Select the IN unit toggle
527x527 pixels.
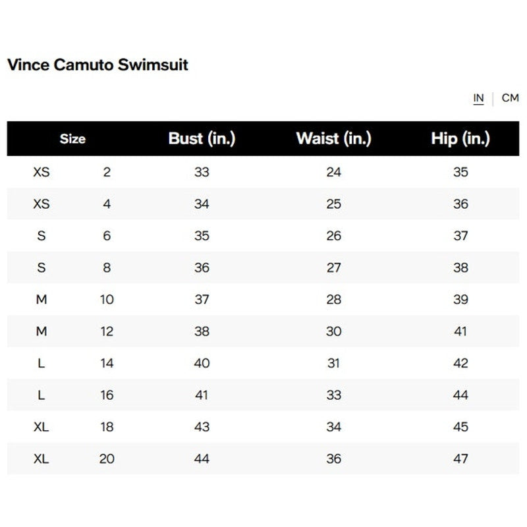[478, 98]
